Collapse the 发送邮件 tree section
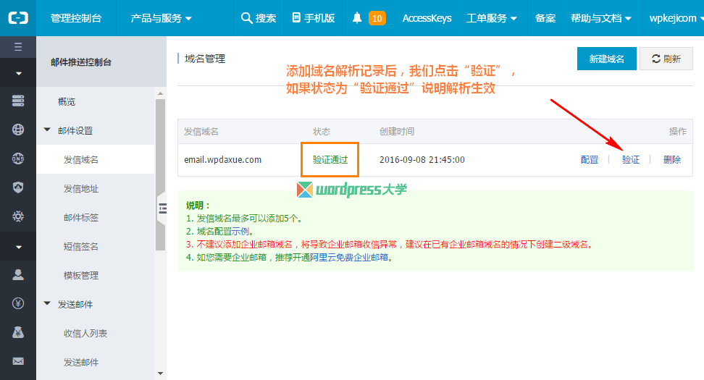The width and height of the screenshot is (704, 380). (x=48, y=304)
